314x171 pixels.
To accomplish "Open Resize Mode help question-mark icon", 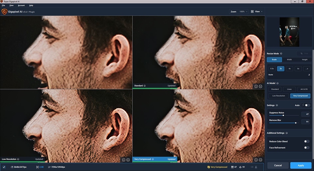I will [281, 54].
